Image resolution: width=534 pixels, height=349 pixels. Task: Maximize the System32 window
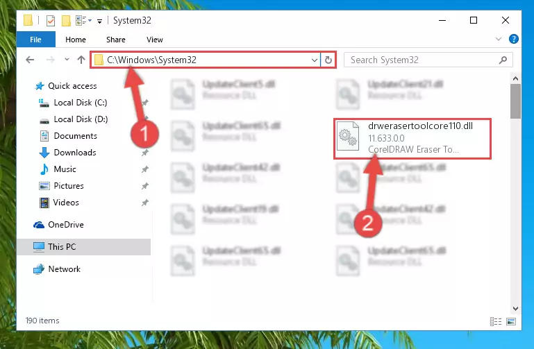[x=474, y=20]
